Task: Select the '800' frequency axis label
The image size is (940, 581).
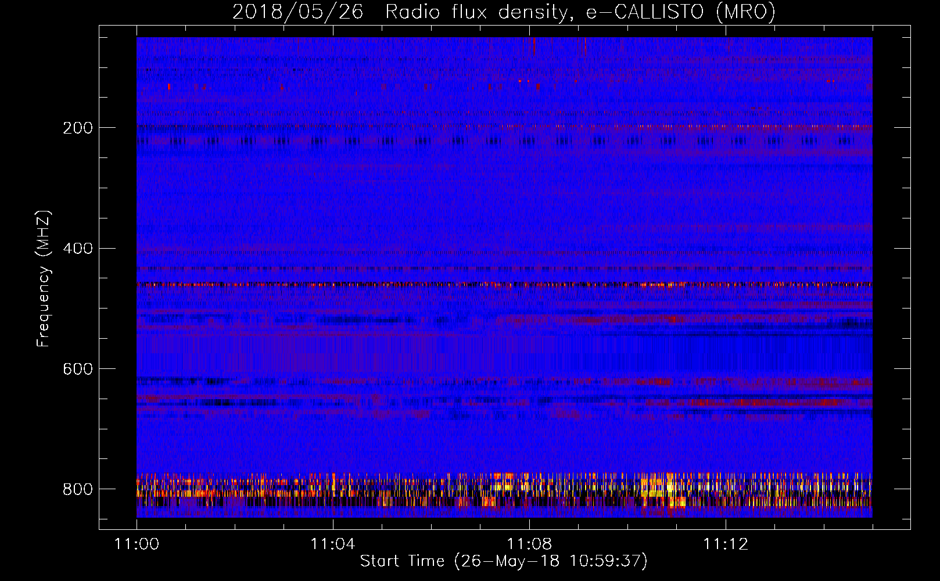Action: 77,489
